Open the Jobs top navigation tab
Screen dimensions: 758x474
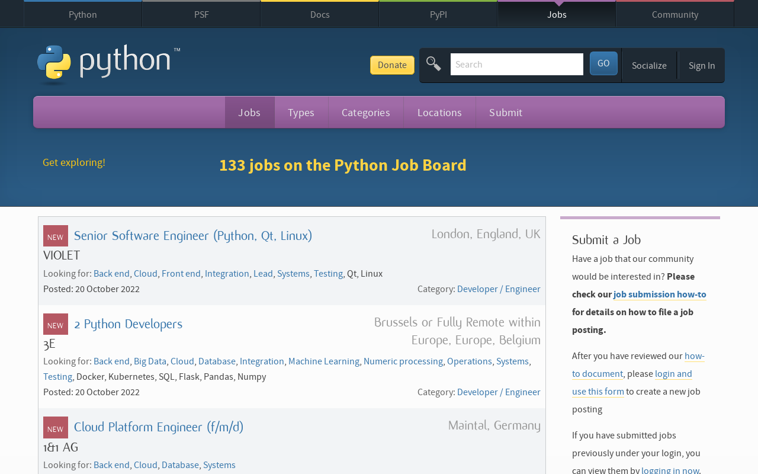(557, 14)
